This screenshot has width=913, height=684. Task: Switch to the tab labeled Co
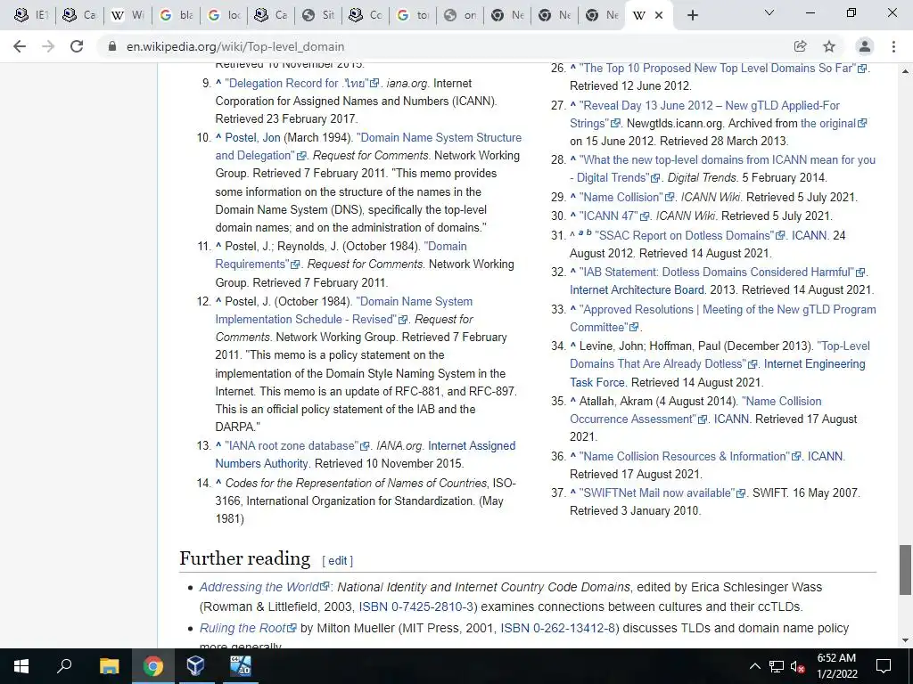click(x=366, y=16)
